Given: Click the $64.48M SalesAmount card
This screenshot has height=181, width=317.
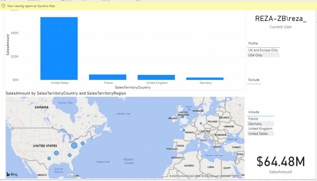Looking at the screenshot, I should coord(280,162).
